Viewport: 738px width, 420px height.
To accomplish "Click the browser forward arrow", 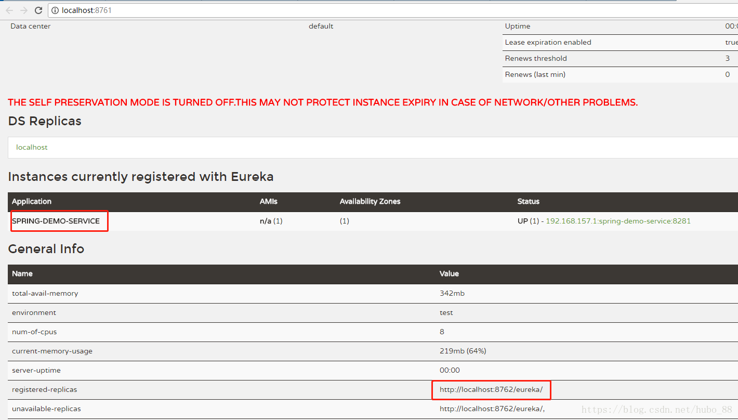I will [x=24, y=10].
